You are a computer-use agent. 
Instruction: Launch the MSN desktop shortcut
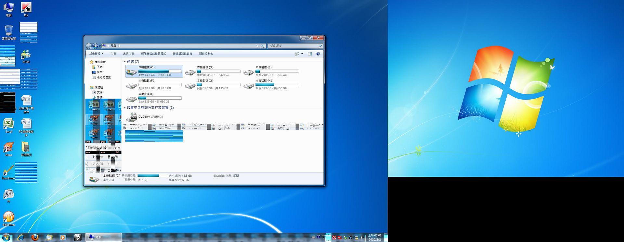[26, 56]
